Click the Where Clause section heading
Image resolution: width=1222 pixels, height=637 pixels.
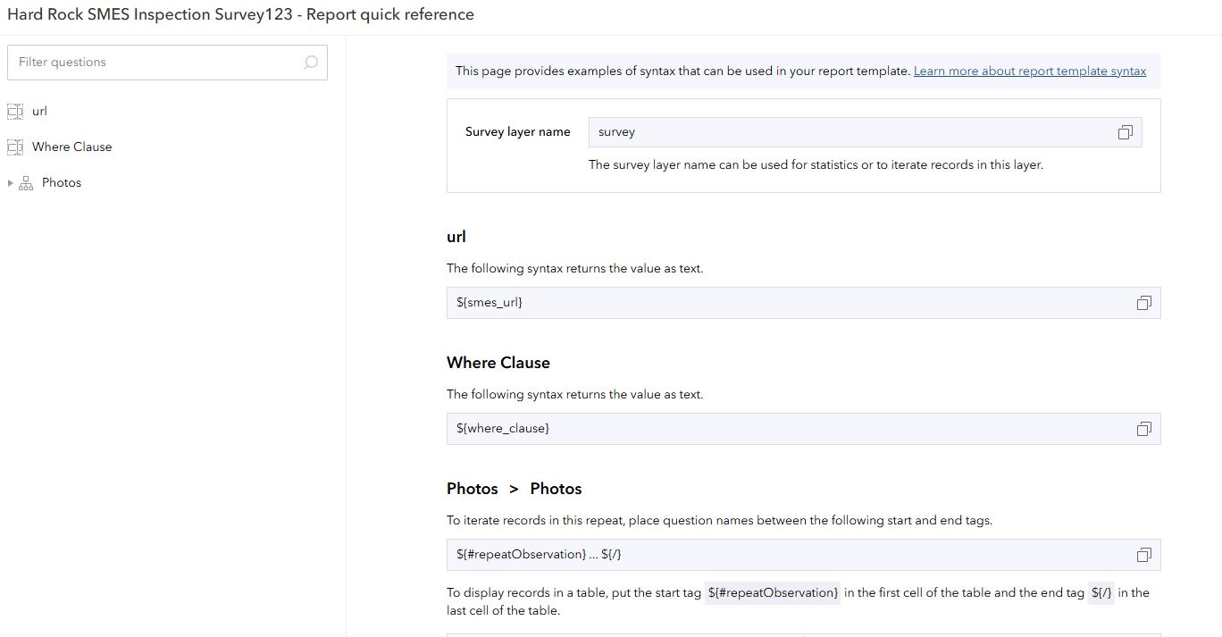coord(498,363)
